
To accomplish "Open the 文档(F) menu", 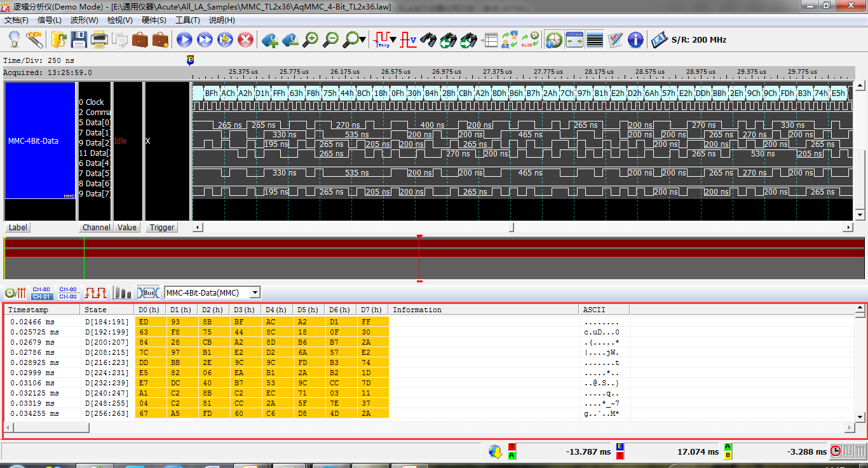I will point(16,20).
